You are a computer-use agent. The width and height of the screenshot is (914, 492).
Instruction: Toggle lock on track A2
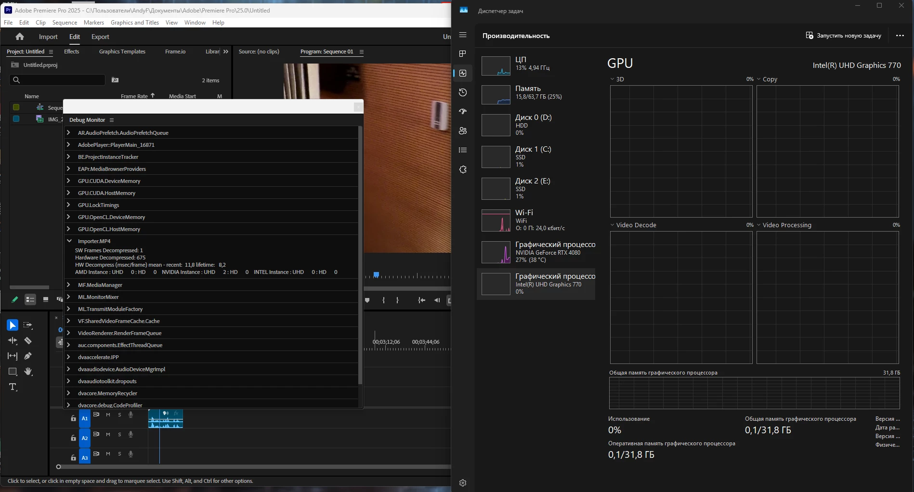pyautogui.click(x=73, y=438)
